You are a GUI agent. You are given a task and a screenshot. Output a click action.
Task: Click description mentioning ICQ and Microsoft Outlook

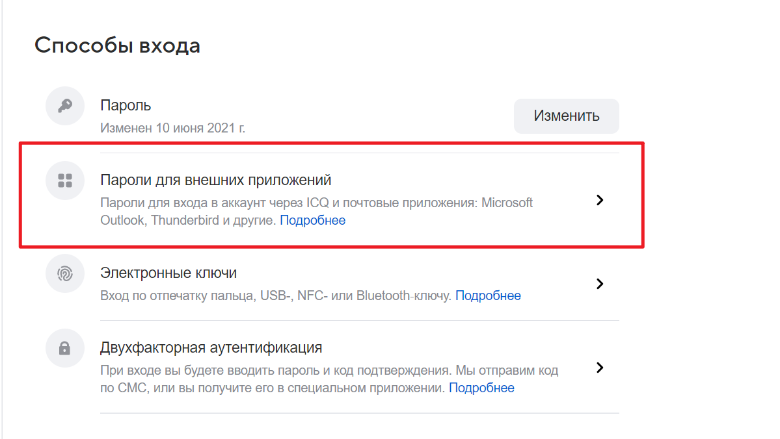(316, 212)
